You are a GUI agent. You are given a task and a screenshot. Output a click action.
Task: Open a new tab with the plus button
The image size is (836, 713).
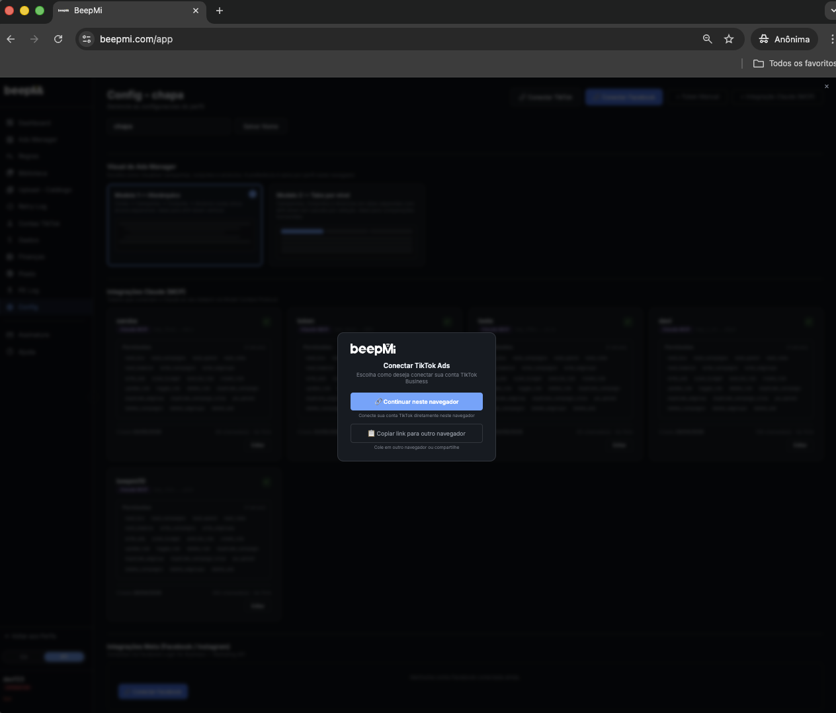click(x=220, y=11)
